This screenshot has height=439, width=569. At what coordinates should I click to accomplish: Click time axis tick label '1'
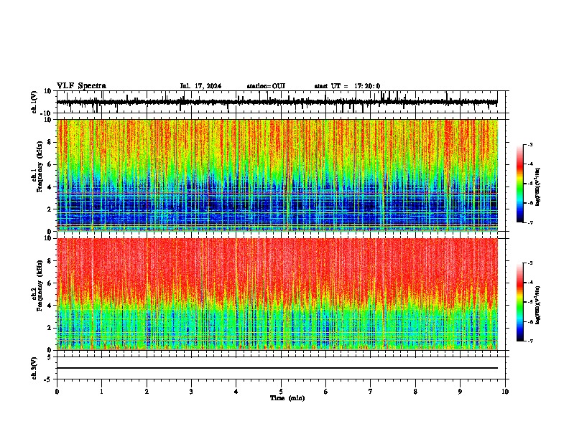[x=101, y=392]
